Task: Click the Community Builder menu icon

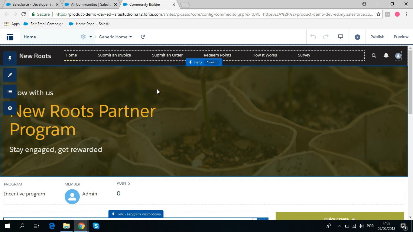Action: pos(10,37)
